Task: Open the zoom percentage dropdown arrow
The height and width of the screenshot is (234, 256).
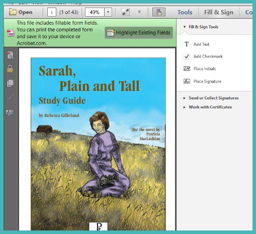Action: coord(108,12)
